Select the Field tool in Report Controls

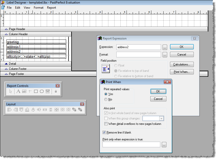point(24,91)
